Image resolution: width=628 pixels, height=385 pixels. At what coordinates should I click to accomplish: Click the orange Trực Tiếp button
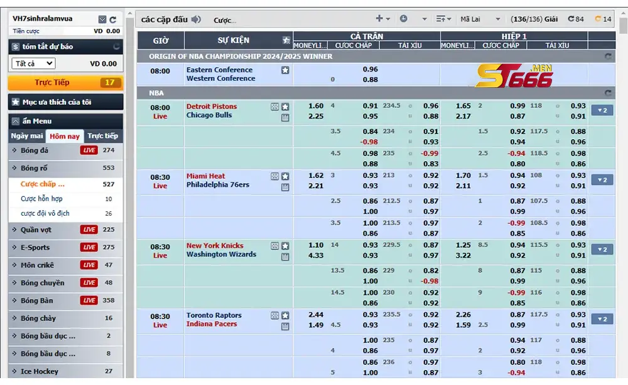click(x=65, y=82)
